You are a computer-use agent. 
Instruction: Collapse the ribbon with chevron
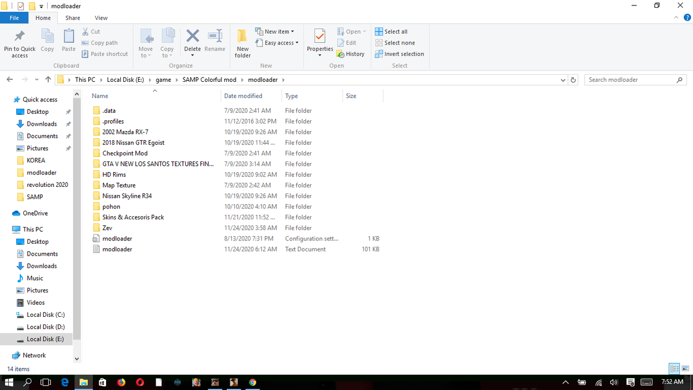coord(675,18)
